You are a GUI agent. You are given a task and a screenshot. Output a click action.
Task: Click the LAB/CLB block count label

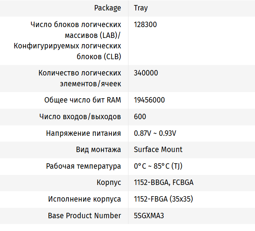pyautogui.click(x=67, y=41)
